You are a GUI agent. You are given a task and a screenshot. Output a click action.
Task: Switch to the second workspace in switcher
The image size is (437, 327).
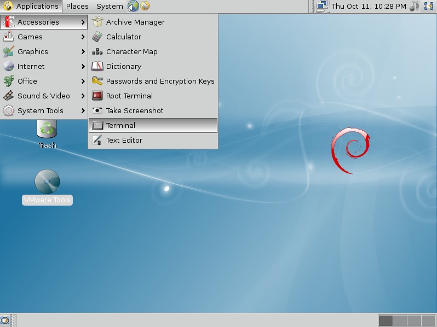pos(400,320)
